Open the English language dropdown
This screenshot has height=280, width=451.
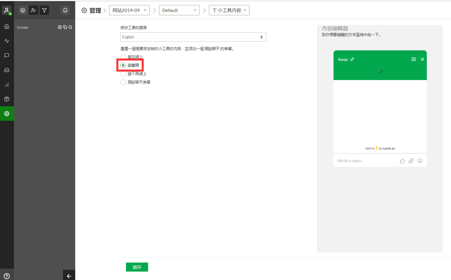tap(193, 37)
